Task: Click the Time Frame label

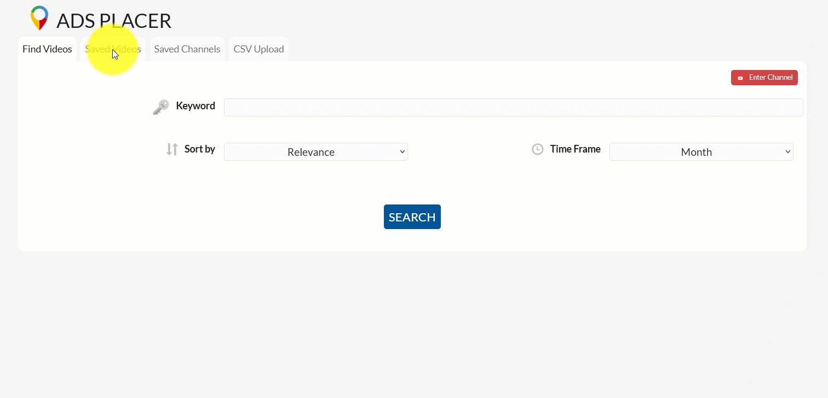Action: click(575, 149)
